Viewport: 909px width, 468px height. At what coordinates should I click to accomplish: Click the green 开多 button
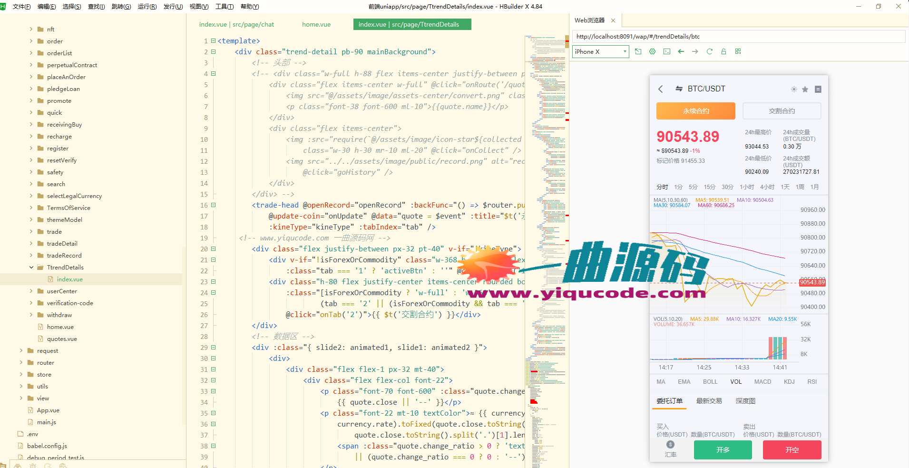tap(723, 449)
